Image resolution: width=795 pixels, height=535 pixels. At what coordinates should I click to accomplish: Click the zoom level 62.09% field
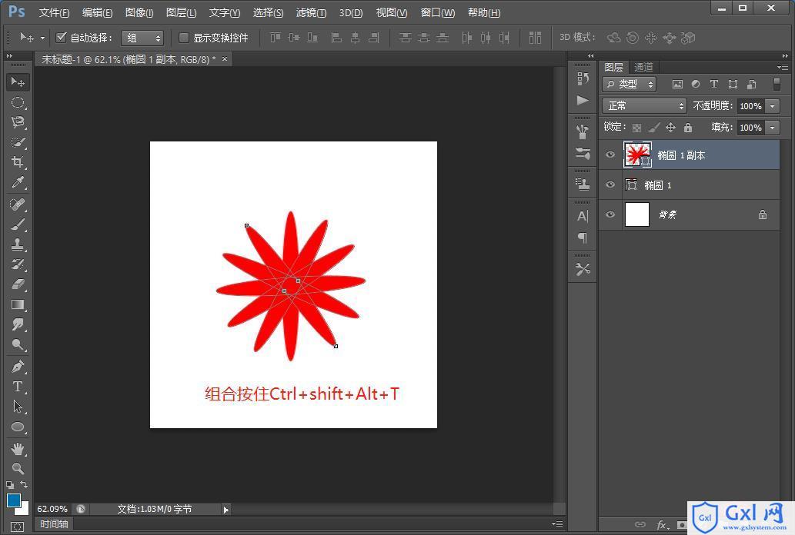pyautogui.click(x=52, y=509)
